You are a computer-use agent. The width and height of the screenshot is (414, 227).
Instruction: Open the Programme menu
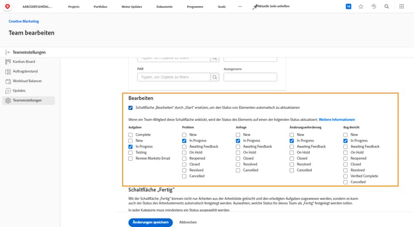(195, 7)
